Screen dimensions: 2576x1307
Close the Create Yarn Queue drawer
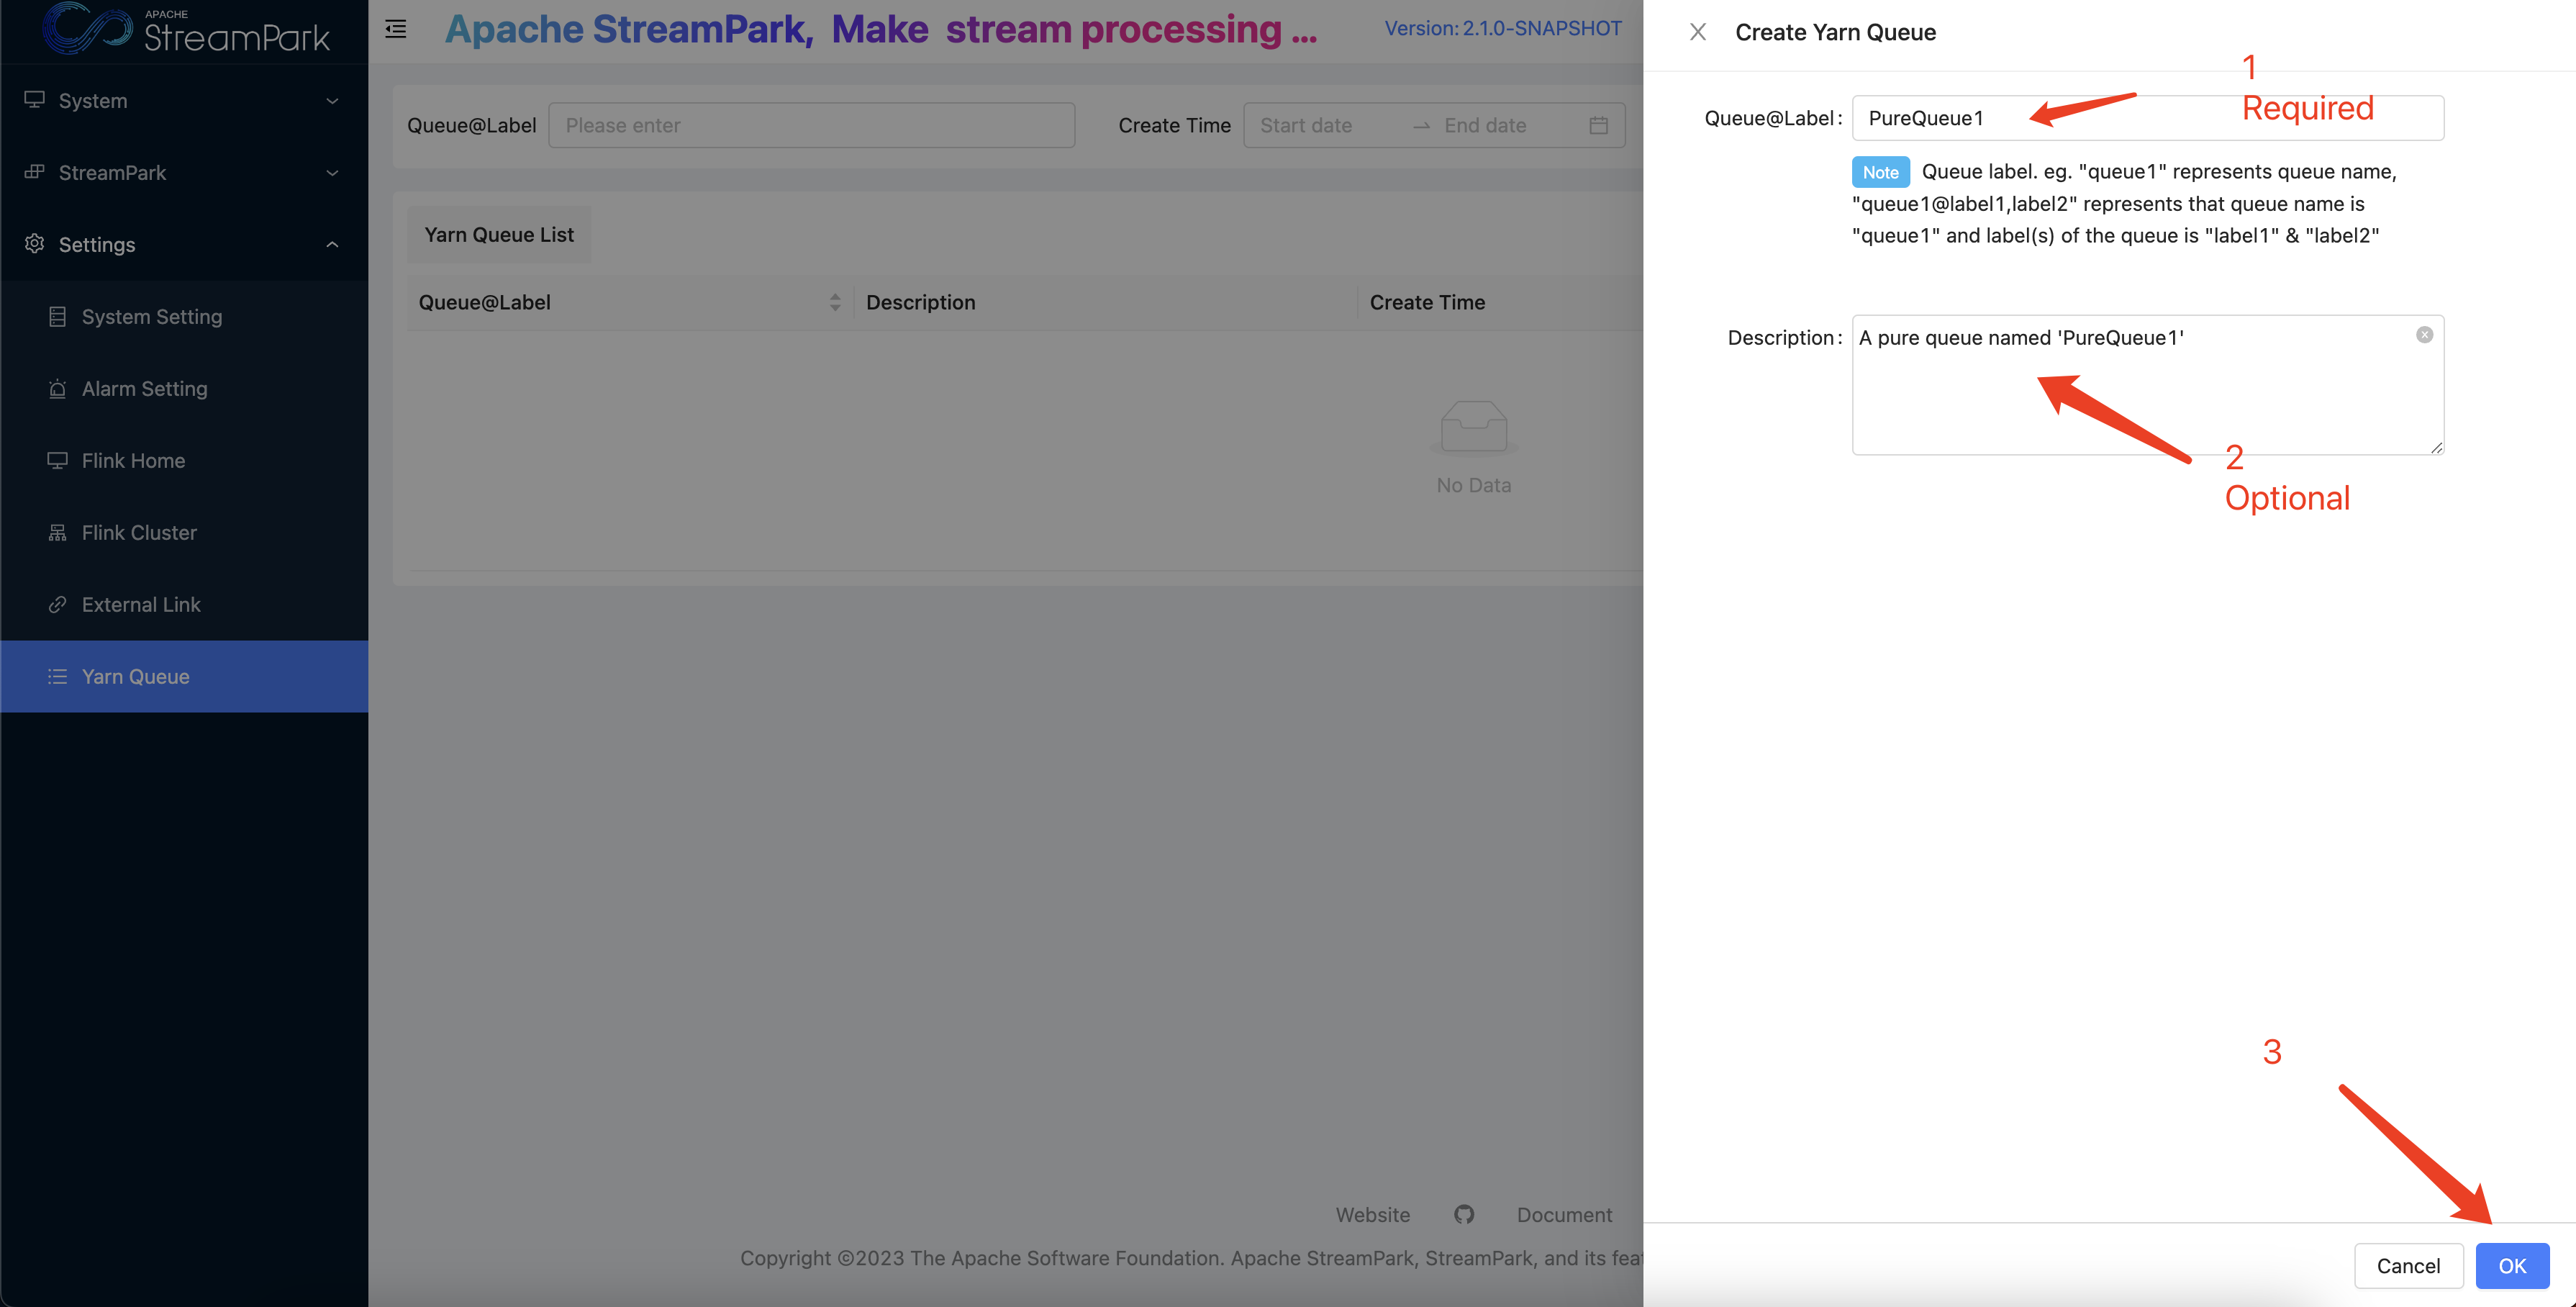coord(1697,32)
